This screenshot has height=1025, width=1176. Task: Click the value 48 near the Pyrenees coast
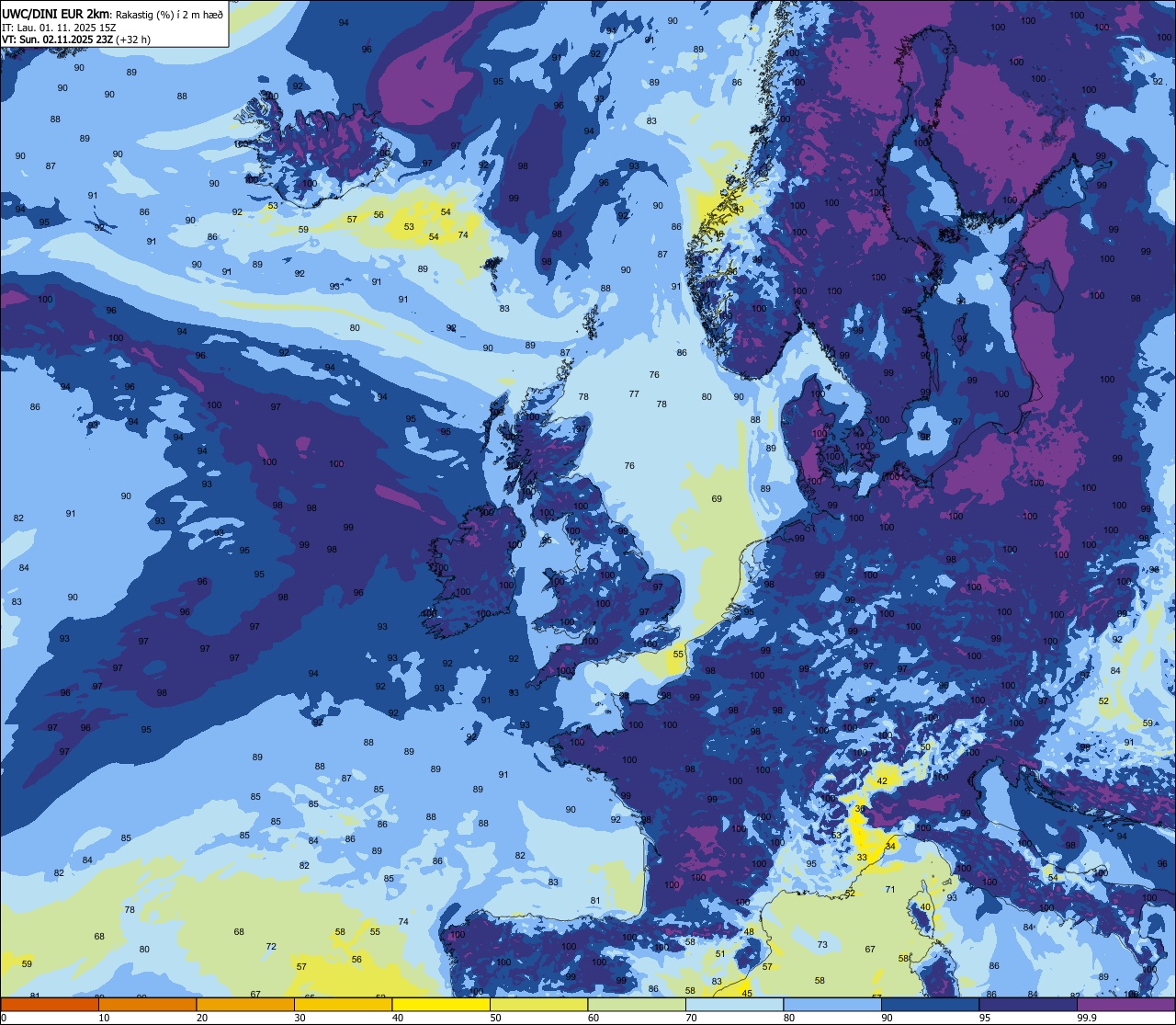click(x=749, y=931)
